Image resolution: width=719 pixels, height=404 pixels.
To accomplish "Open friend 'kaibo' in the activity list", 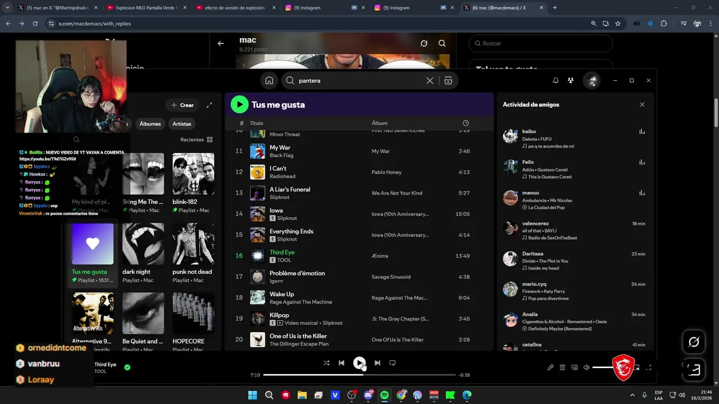I will [575, 139].
